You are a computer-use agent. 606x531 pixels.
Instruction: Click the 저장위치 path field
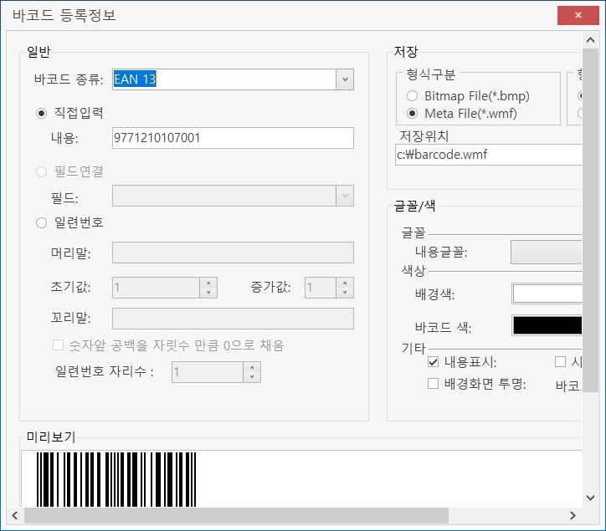point(489,155)
